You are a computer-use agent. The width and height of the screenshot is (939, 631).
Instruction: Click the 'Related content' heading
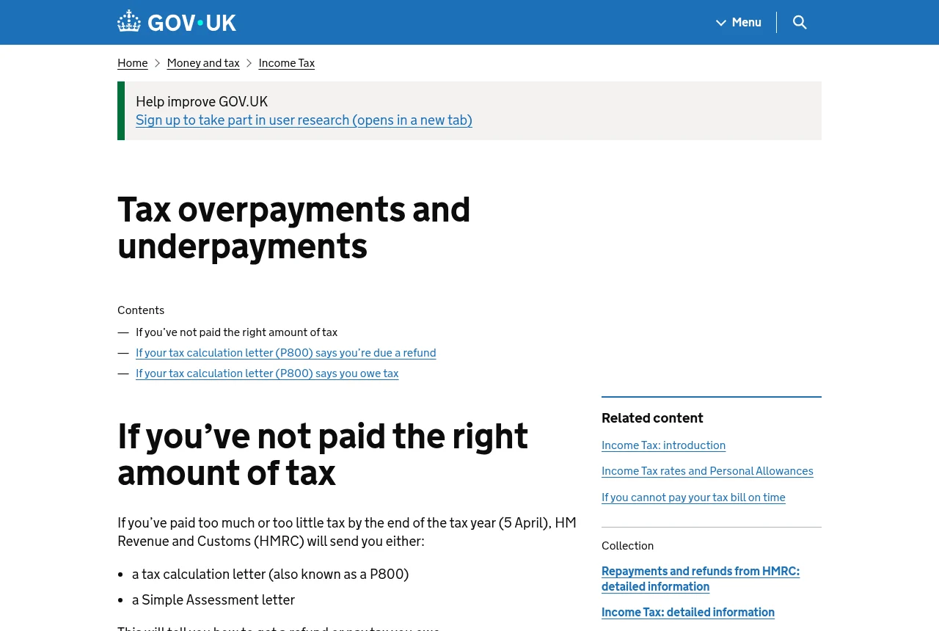point(652,418)
